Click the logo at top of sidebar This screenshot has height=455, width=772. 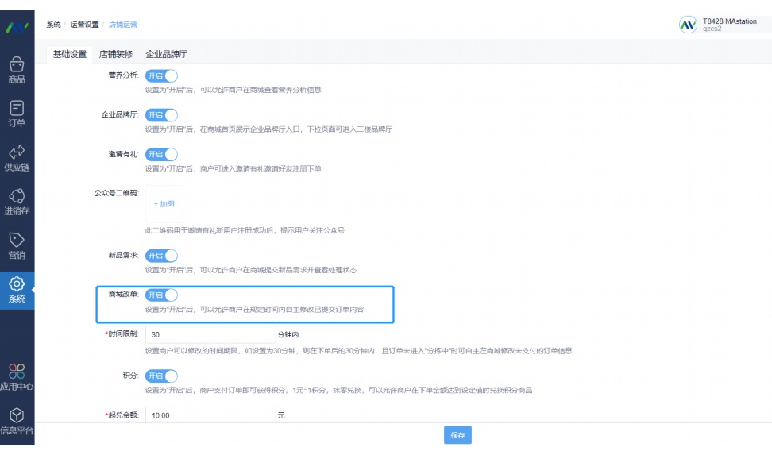17,27
